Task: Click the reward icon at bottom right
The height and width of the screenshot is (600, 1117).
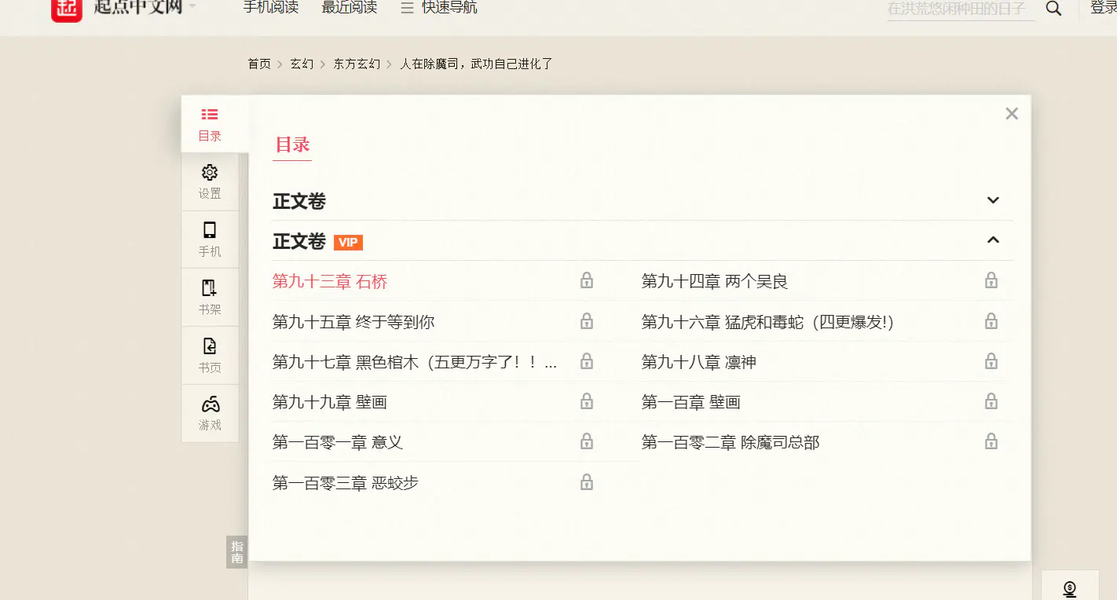Action: pyautogui.click(x=1070, y=588)
